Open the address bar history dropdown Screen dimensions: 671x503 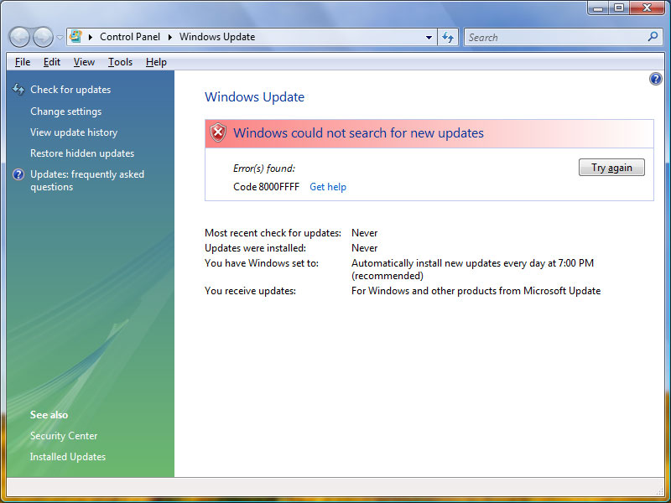429,38
